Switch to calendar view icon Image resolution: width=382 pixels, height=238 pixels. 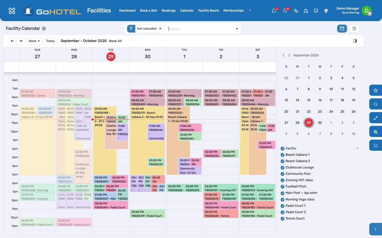coord(342,29)
